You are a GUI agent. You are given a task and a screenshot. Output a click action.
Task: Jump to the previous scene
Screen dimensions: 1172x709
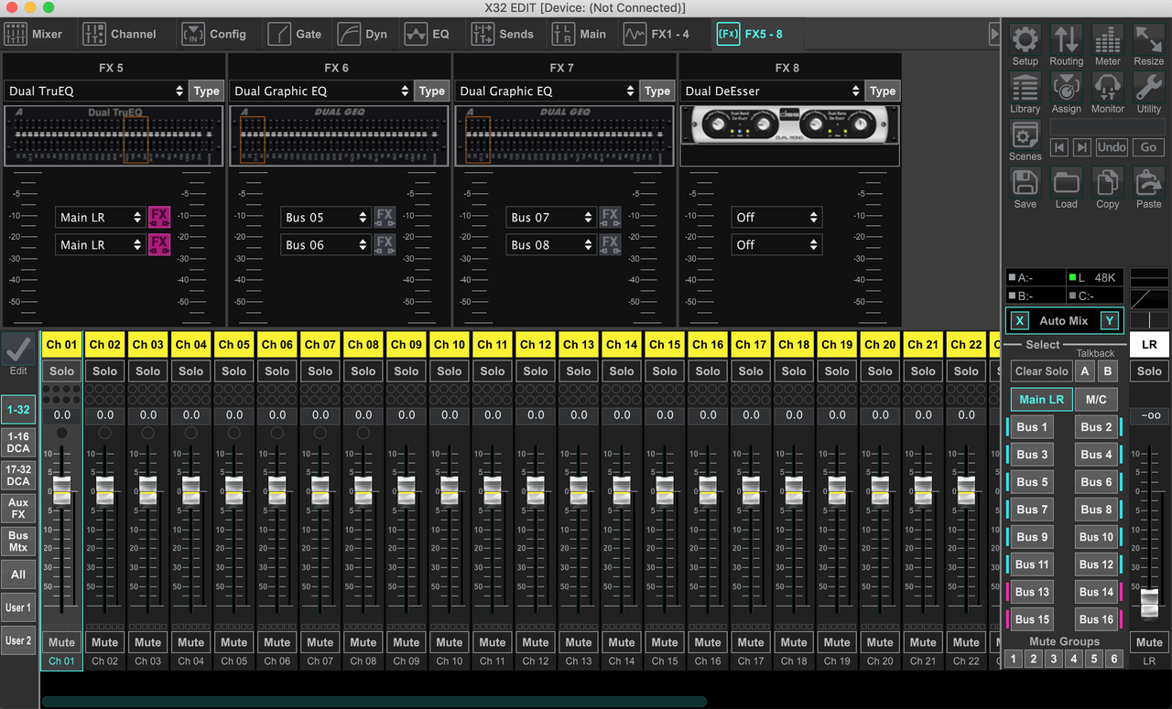pyautogui.click(x=1059, y=146)
